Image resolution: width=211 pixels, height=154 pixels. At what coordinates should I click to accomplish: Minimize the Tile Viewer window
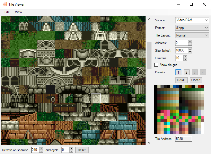coord(179,4)
